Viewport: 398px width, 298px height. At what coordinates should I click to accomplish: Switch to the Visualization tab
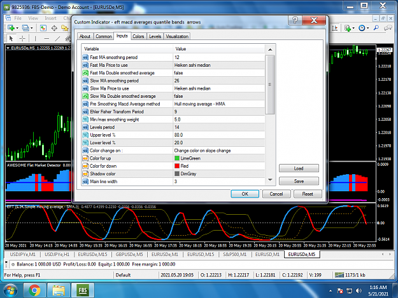(177, 36)
